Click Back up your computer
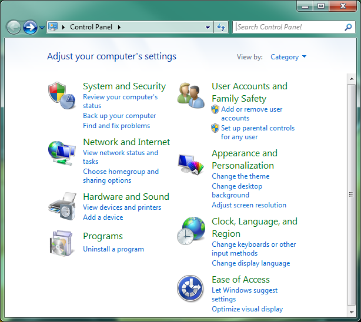Screen dimensions: 361x322 [x=119, y=116]
